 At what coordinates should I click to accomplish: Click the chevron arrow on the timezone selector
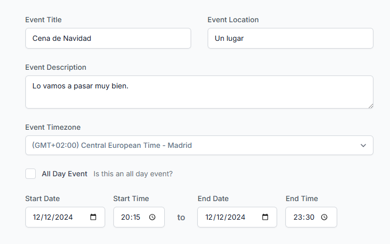coord(363,145)
